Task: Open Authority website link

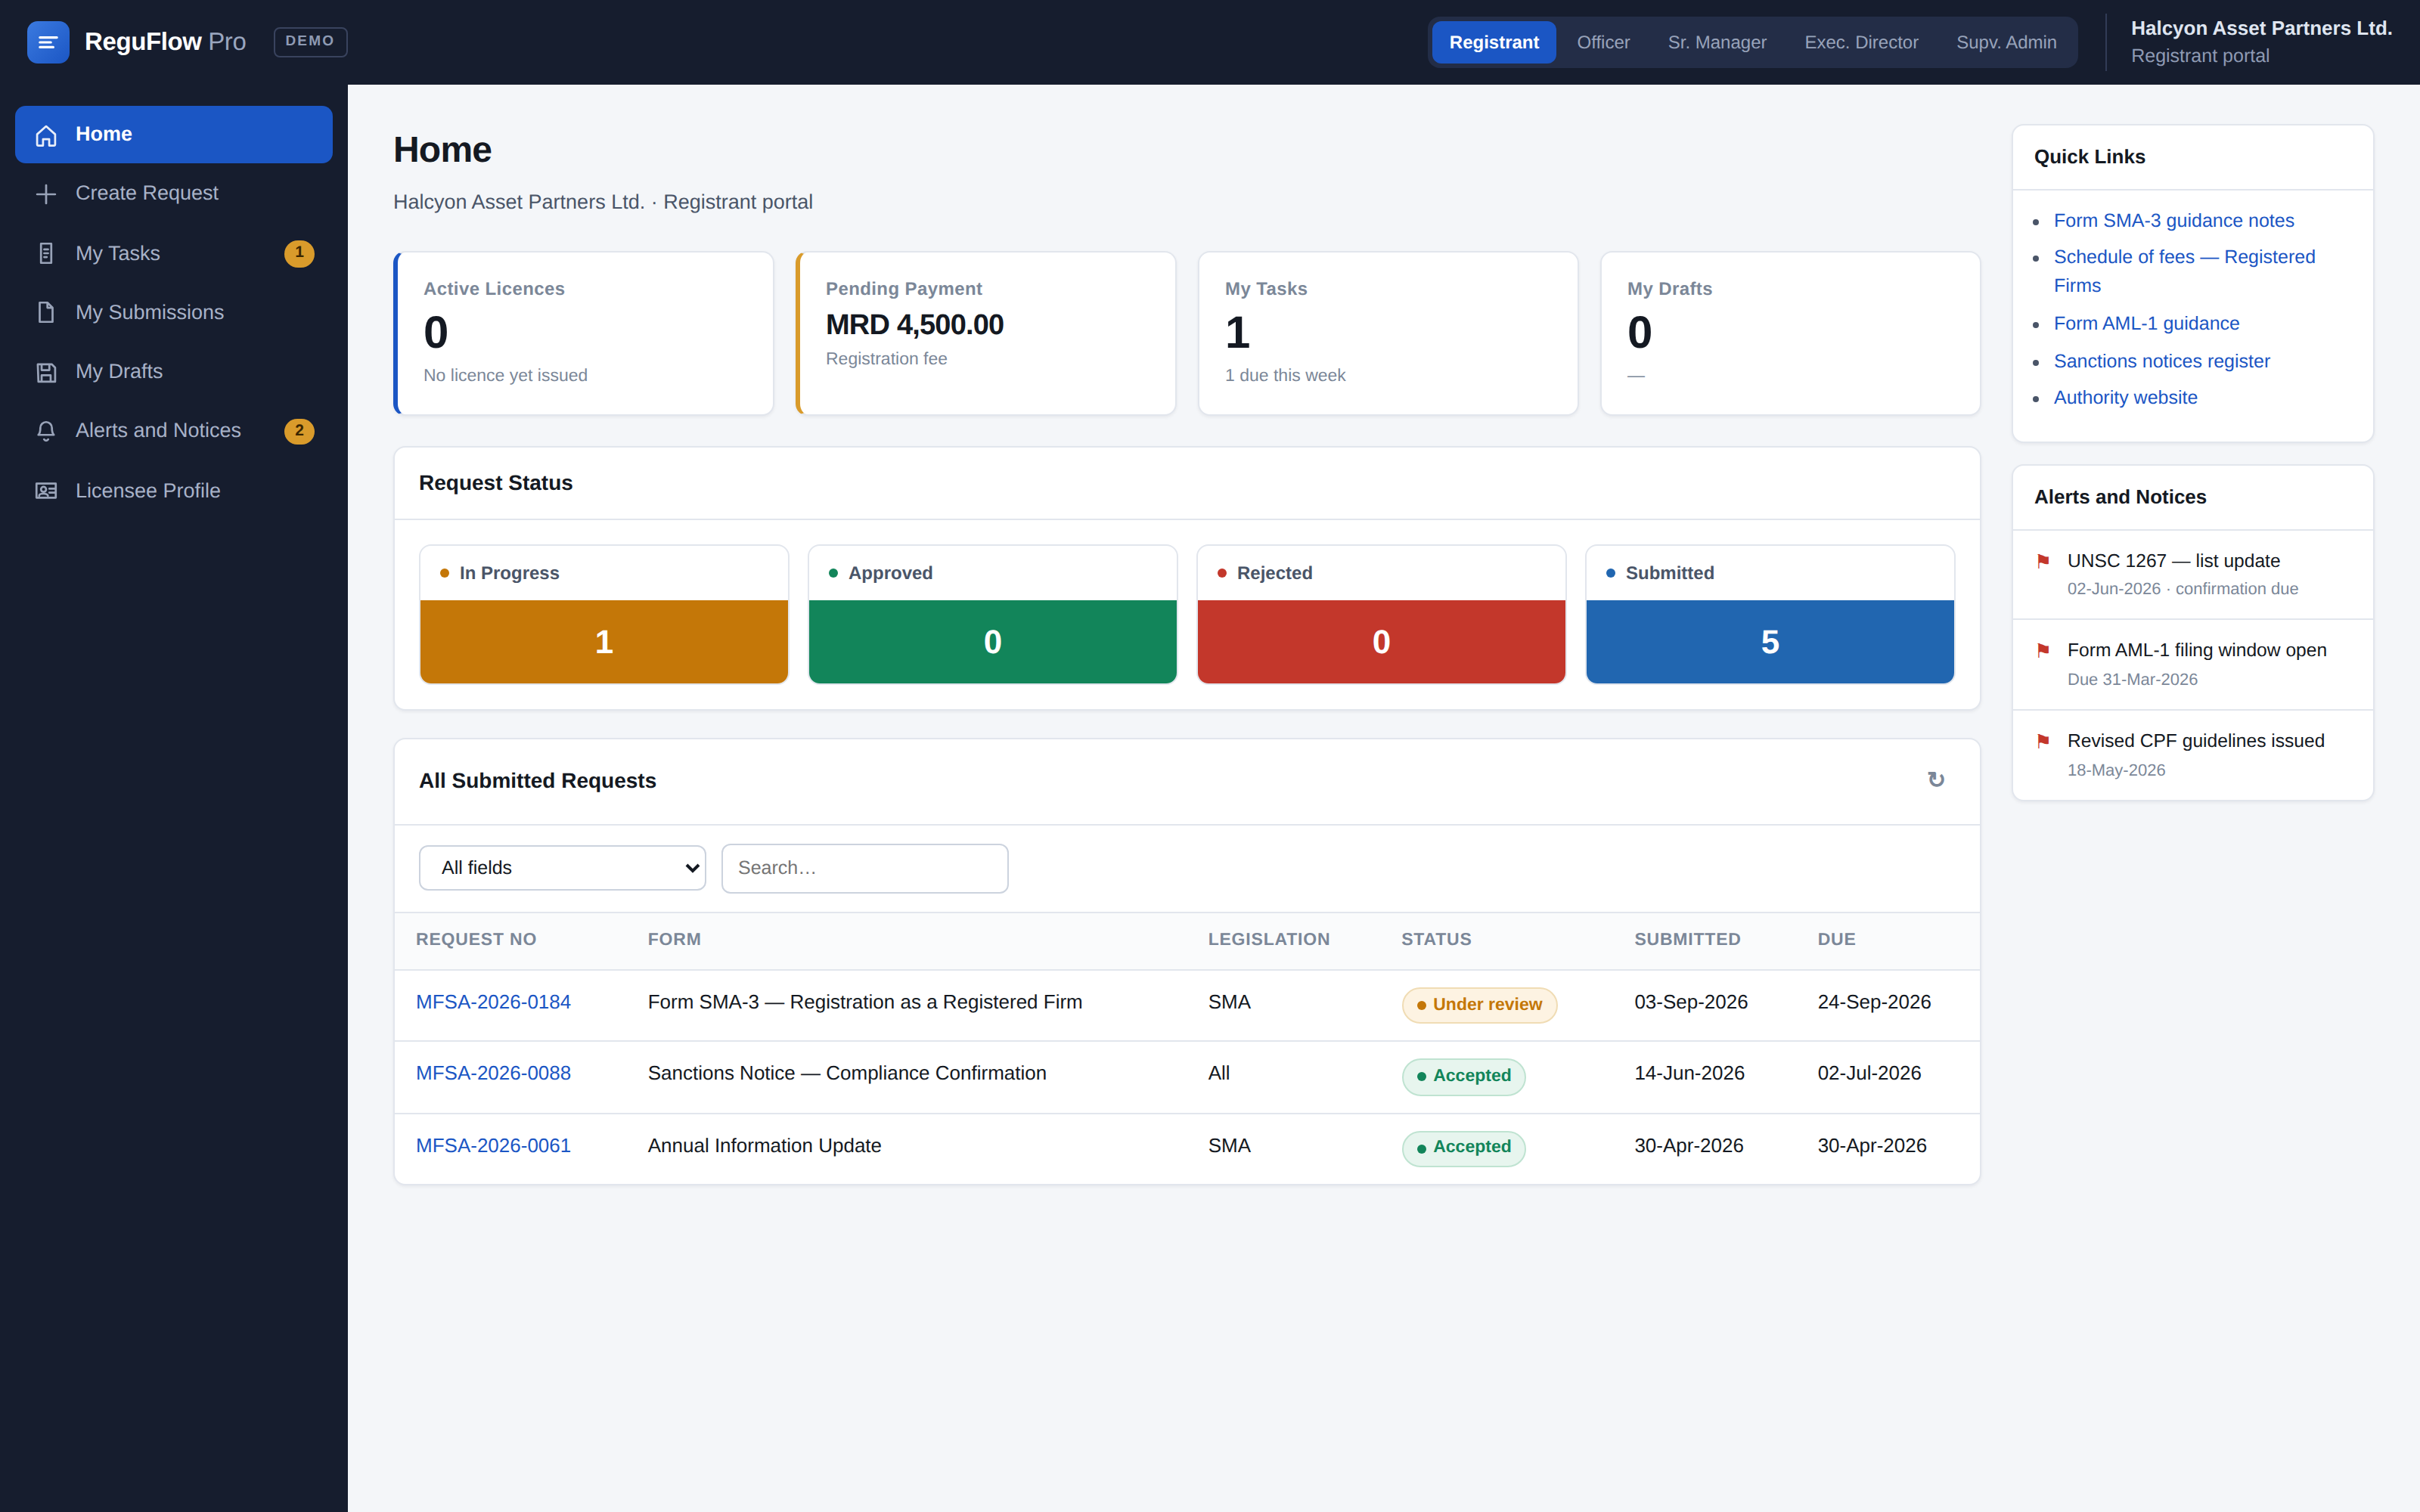Action: [2125, 398]
